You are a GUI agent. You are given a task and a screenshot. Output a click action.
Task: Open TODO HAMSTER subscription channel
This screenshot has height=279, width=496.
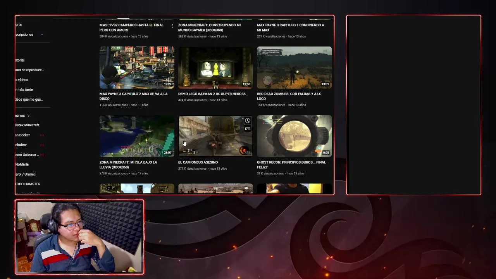28,184
